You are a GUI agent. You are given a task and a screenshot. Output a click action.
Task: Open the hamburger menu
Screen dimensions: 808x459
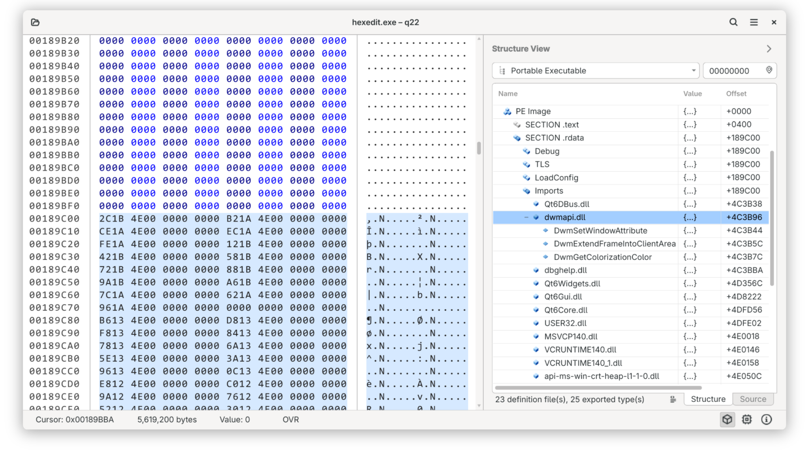click(x=754, y=22)
